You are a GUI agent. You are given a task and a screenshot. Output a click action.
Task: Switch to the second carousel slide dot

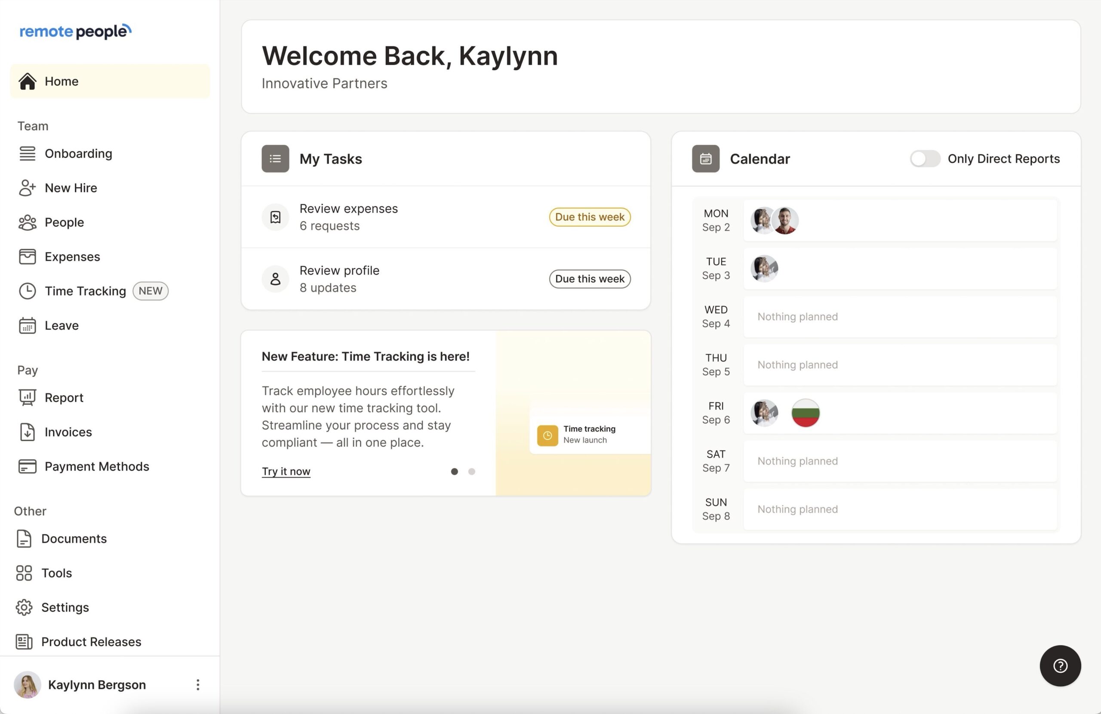471,471
